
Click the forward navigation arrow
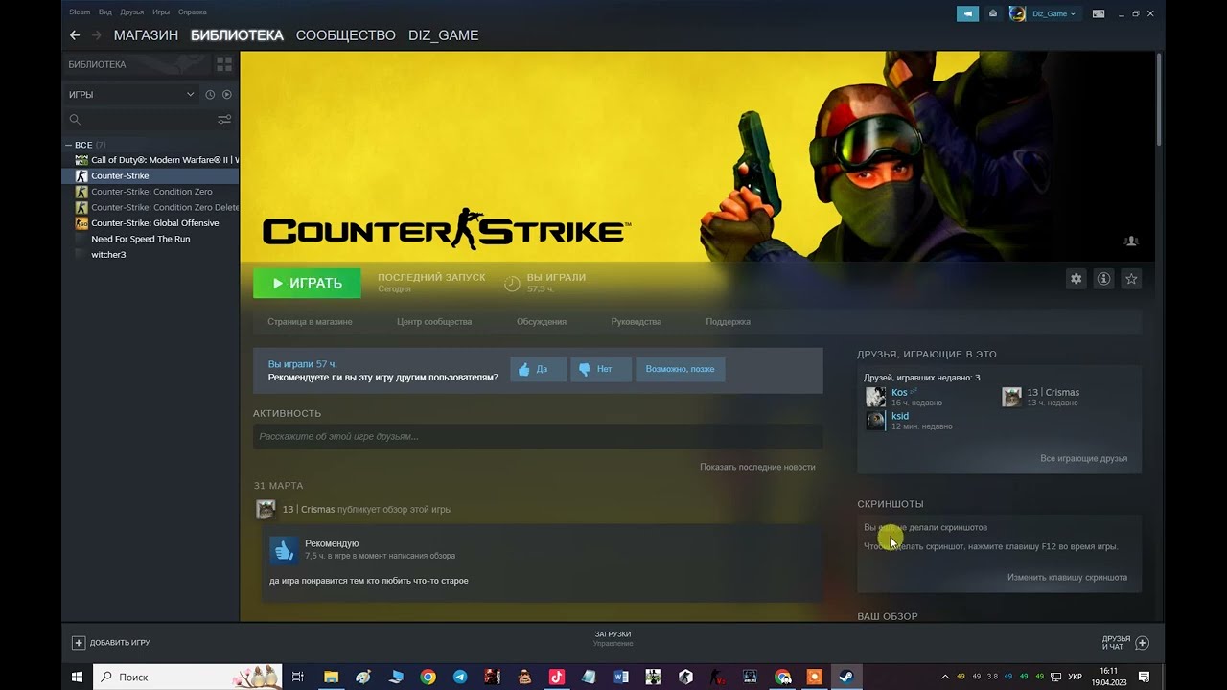pyautogui.click(x=97, y=35)
